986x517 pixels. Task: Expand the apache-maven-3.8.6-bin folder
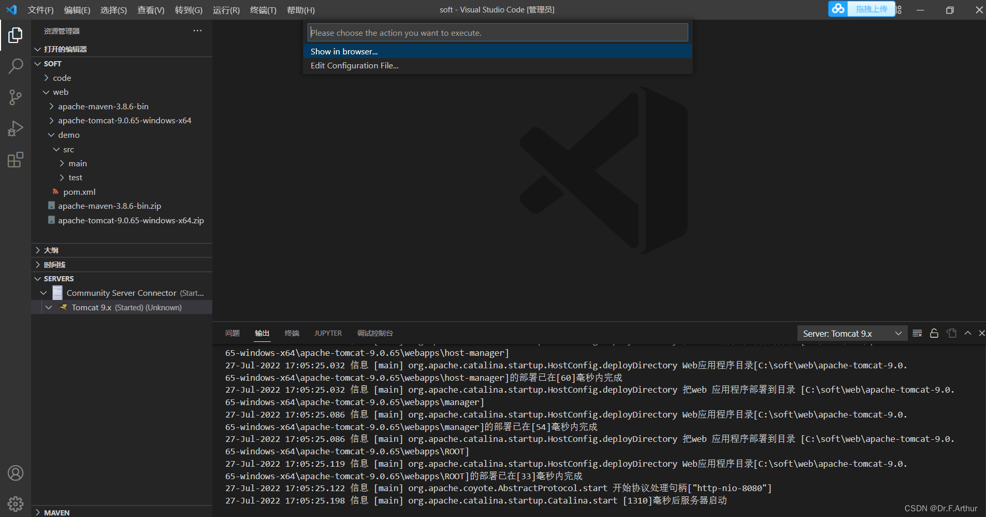51,106
